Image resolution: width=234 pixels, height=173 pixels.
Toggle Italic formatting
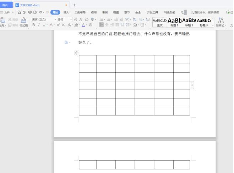[39, 25]
